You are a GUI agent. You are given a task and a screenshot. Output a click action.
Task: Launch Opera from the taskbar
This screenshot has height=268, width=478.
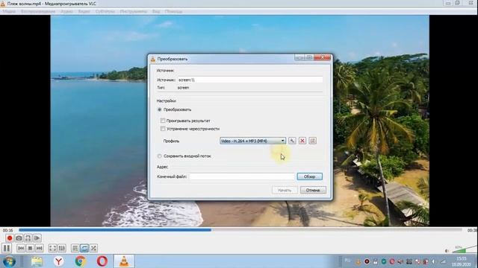[102, 261]
